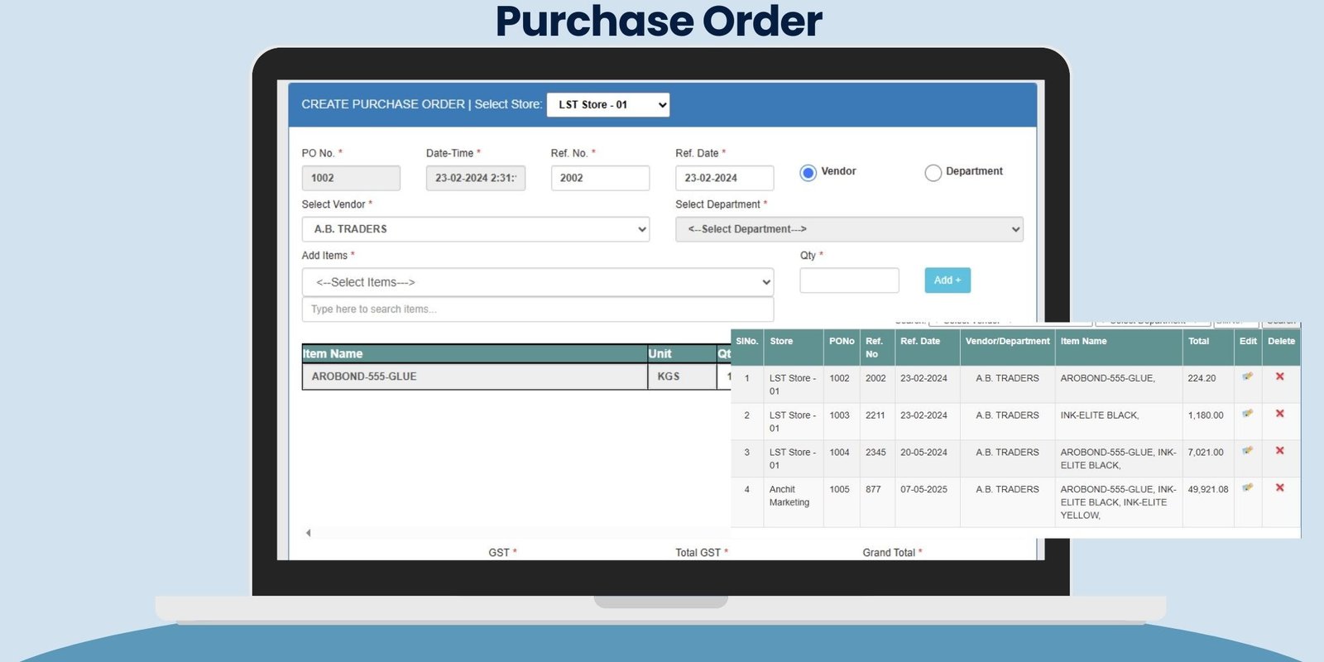Edit purchase order 1004 row
Image resolution: width=1324 pixels, height=662 pixels.
(1247, 451)
